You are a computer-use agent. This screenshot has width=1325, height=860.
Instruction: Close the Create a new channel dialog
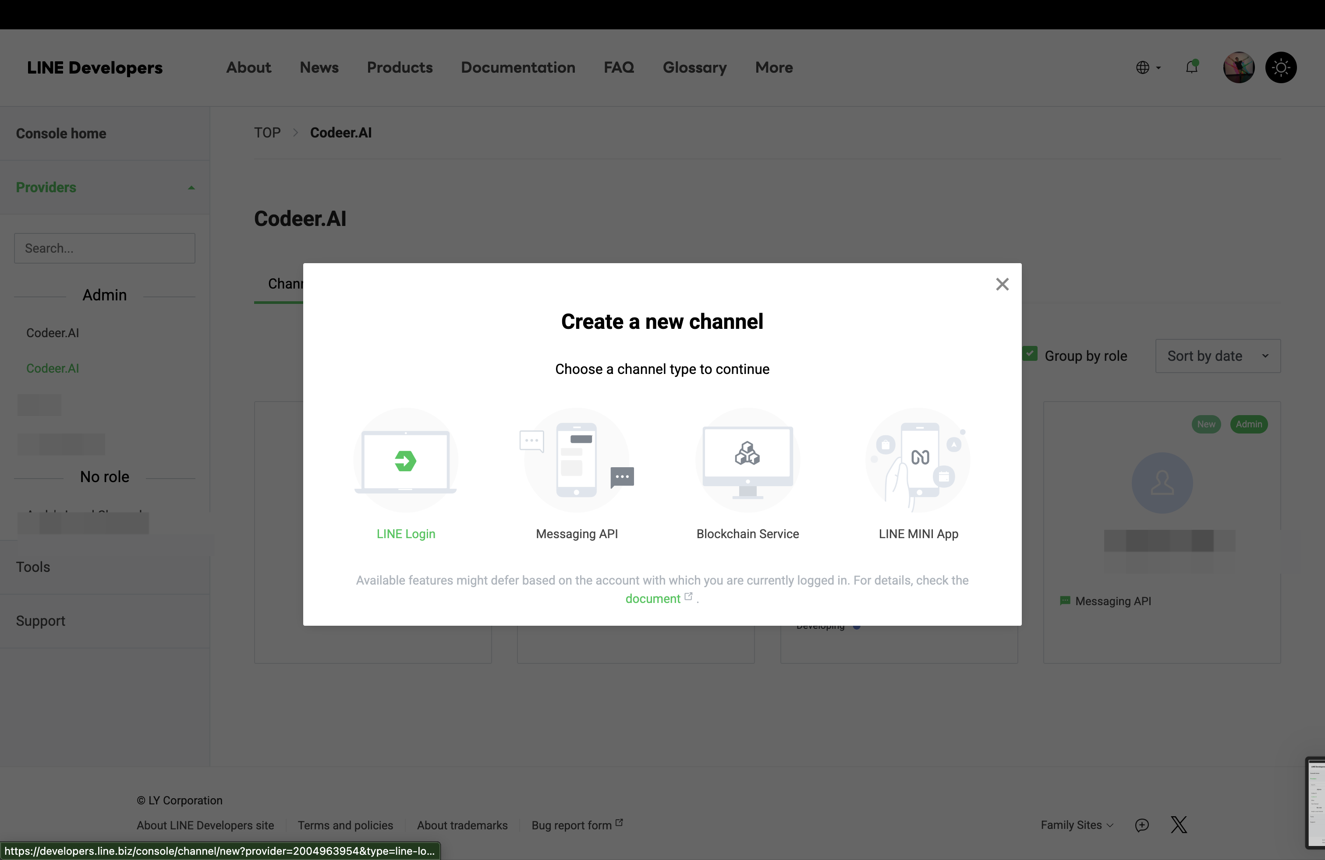pyautogui.click(x=1002, y=284)
